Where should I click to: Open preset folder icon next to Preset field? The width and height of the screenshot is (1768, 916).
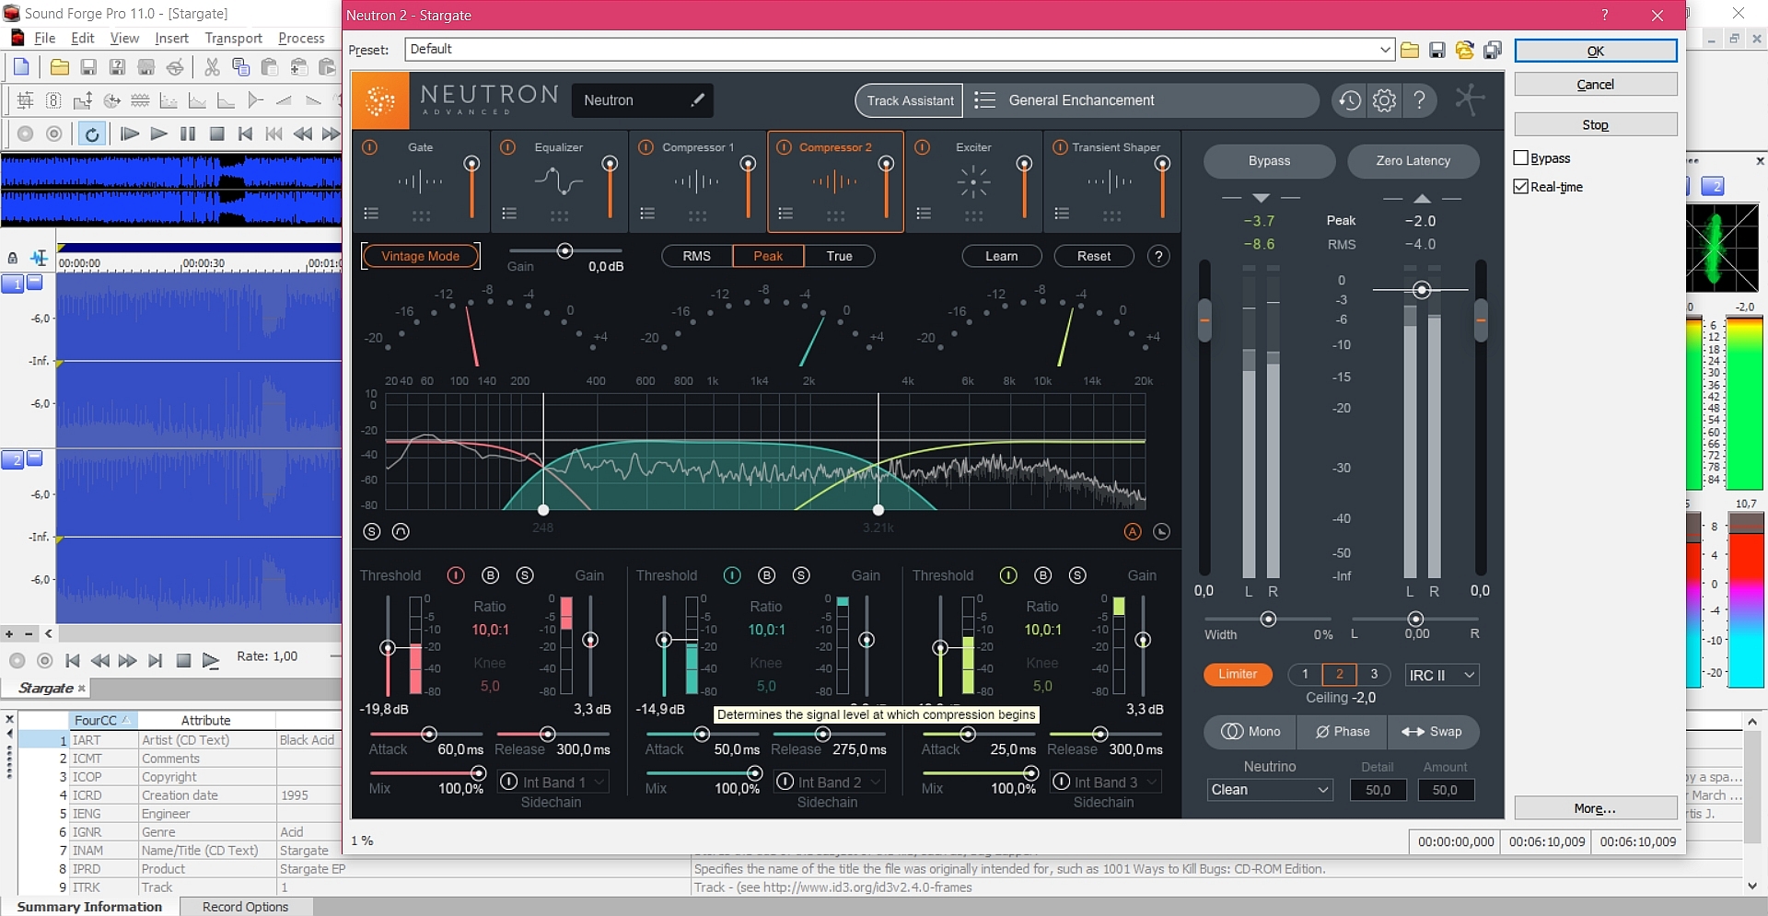tap(1410, 50)
